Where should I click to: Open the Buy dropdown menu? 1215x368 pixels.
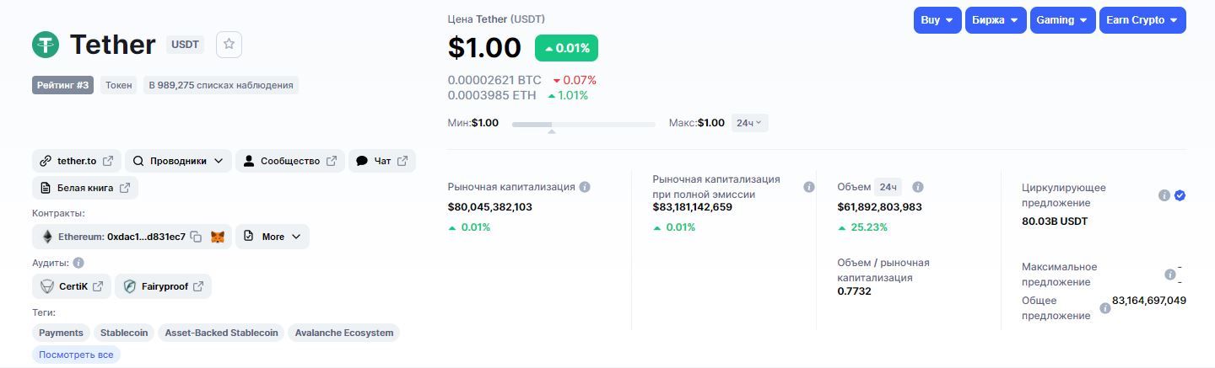(x=937, y=20)
